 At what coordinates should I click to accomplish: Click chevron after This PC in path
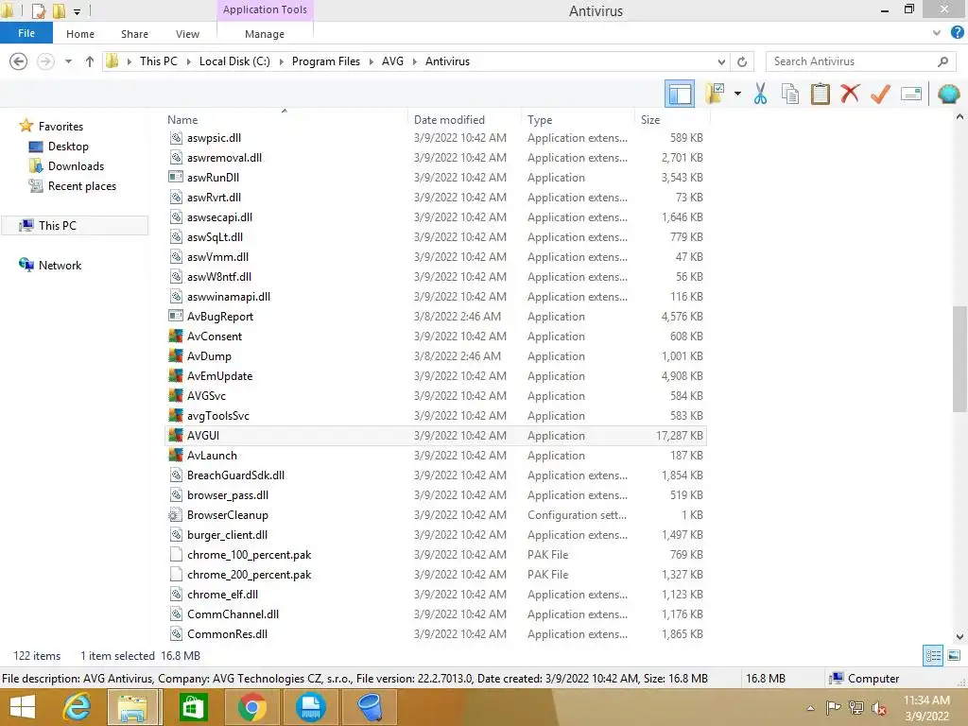188,61
